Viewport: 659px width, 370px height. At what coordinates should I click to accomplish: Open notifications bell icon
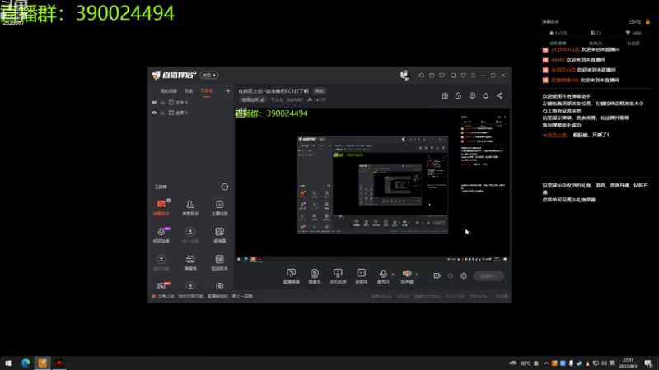click(x=485, y=95)
